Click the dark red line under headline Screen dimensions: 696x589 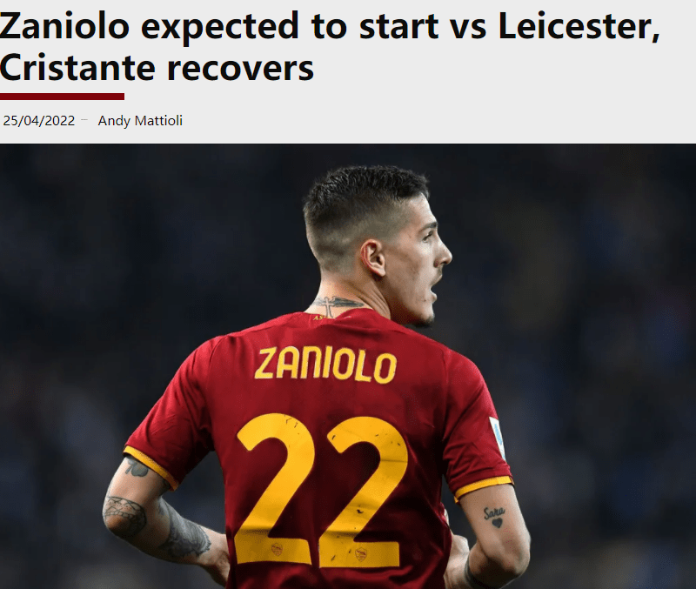click(x=62, y=97)
